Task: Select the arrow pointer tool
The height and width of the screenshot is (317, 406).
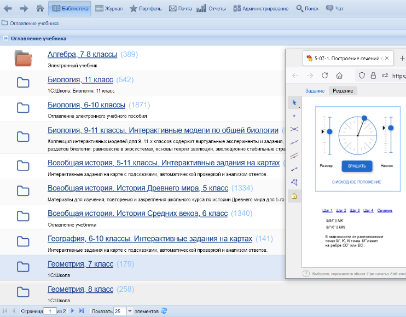Action: [x=294, y=102]
